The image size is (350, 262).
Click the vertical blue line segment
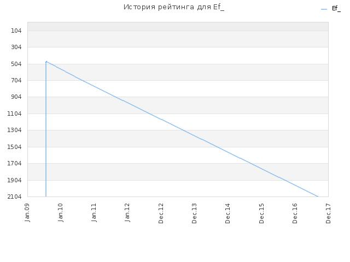[46, 129]
